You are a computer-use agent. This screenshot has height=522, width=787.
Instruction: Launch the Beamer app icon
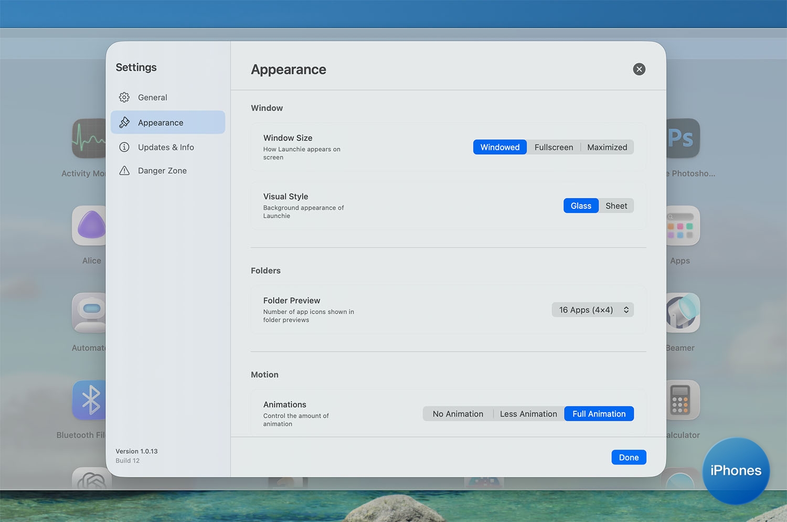click(x=683, y=313)
